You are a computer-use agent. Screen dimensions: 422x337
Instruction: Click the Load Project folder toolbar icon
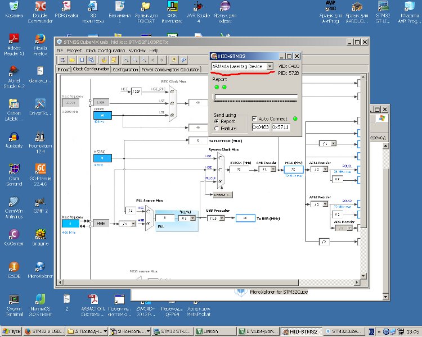click(72, 60)
